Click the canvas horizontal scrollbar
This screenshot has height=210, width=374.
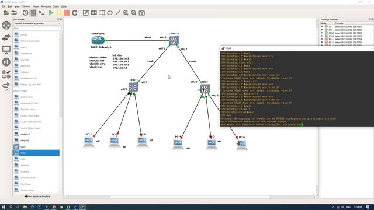(x=189, y=197)
